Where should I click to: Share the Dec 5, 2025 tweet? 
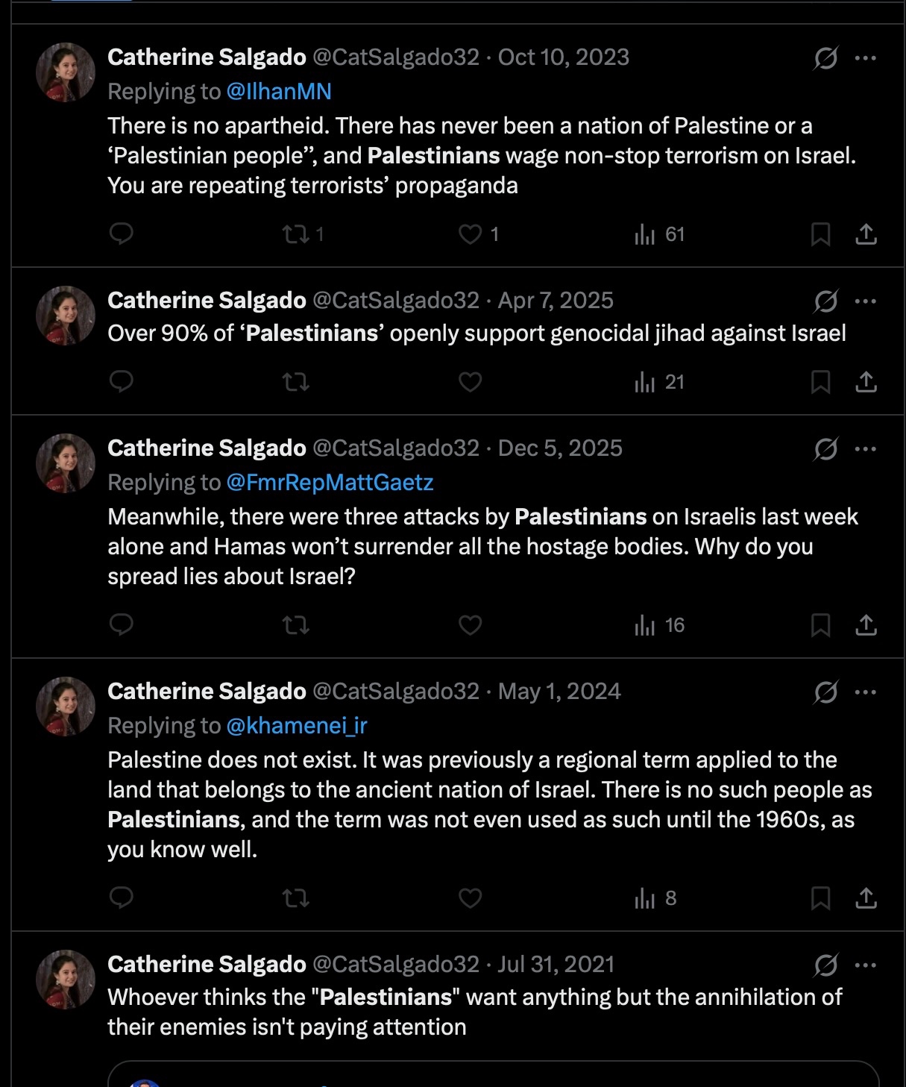(866, 625)
